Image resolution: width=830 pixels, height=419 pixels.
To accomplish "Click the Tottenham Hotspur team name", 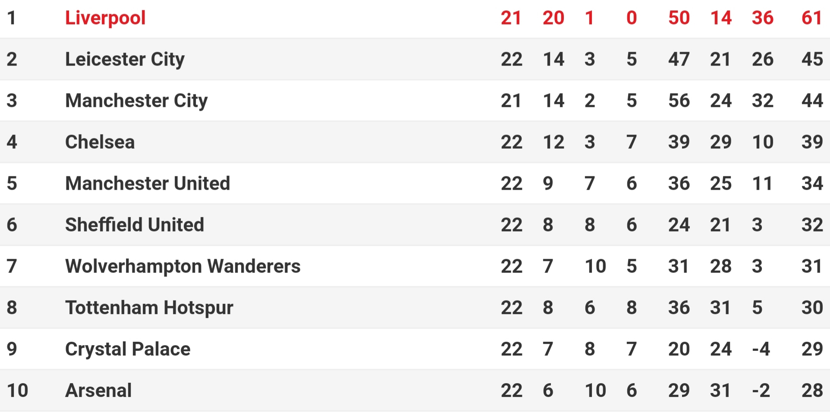I will tap(149, 308).
